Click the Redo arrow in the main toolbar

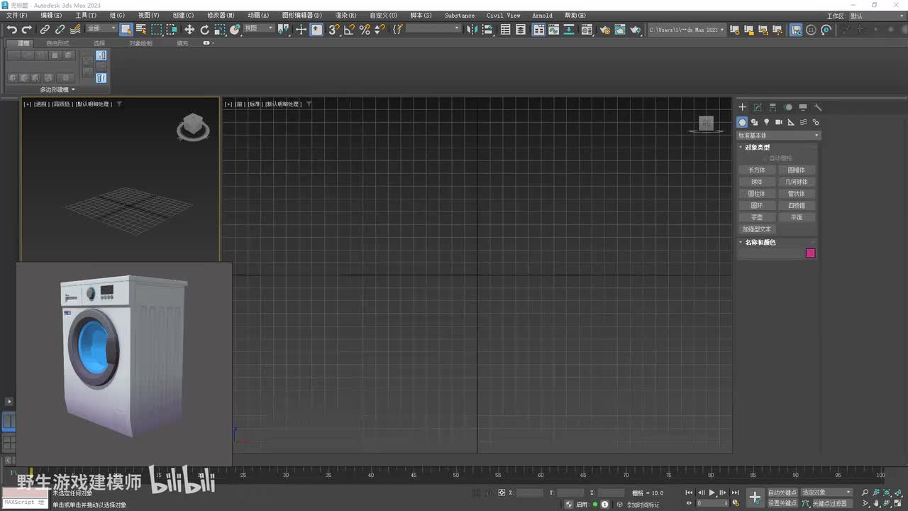click(x=27, y=29)
